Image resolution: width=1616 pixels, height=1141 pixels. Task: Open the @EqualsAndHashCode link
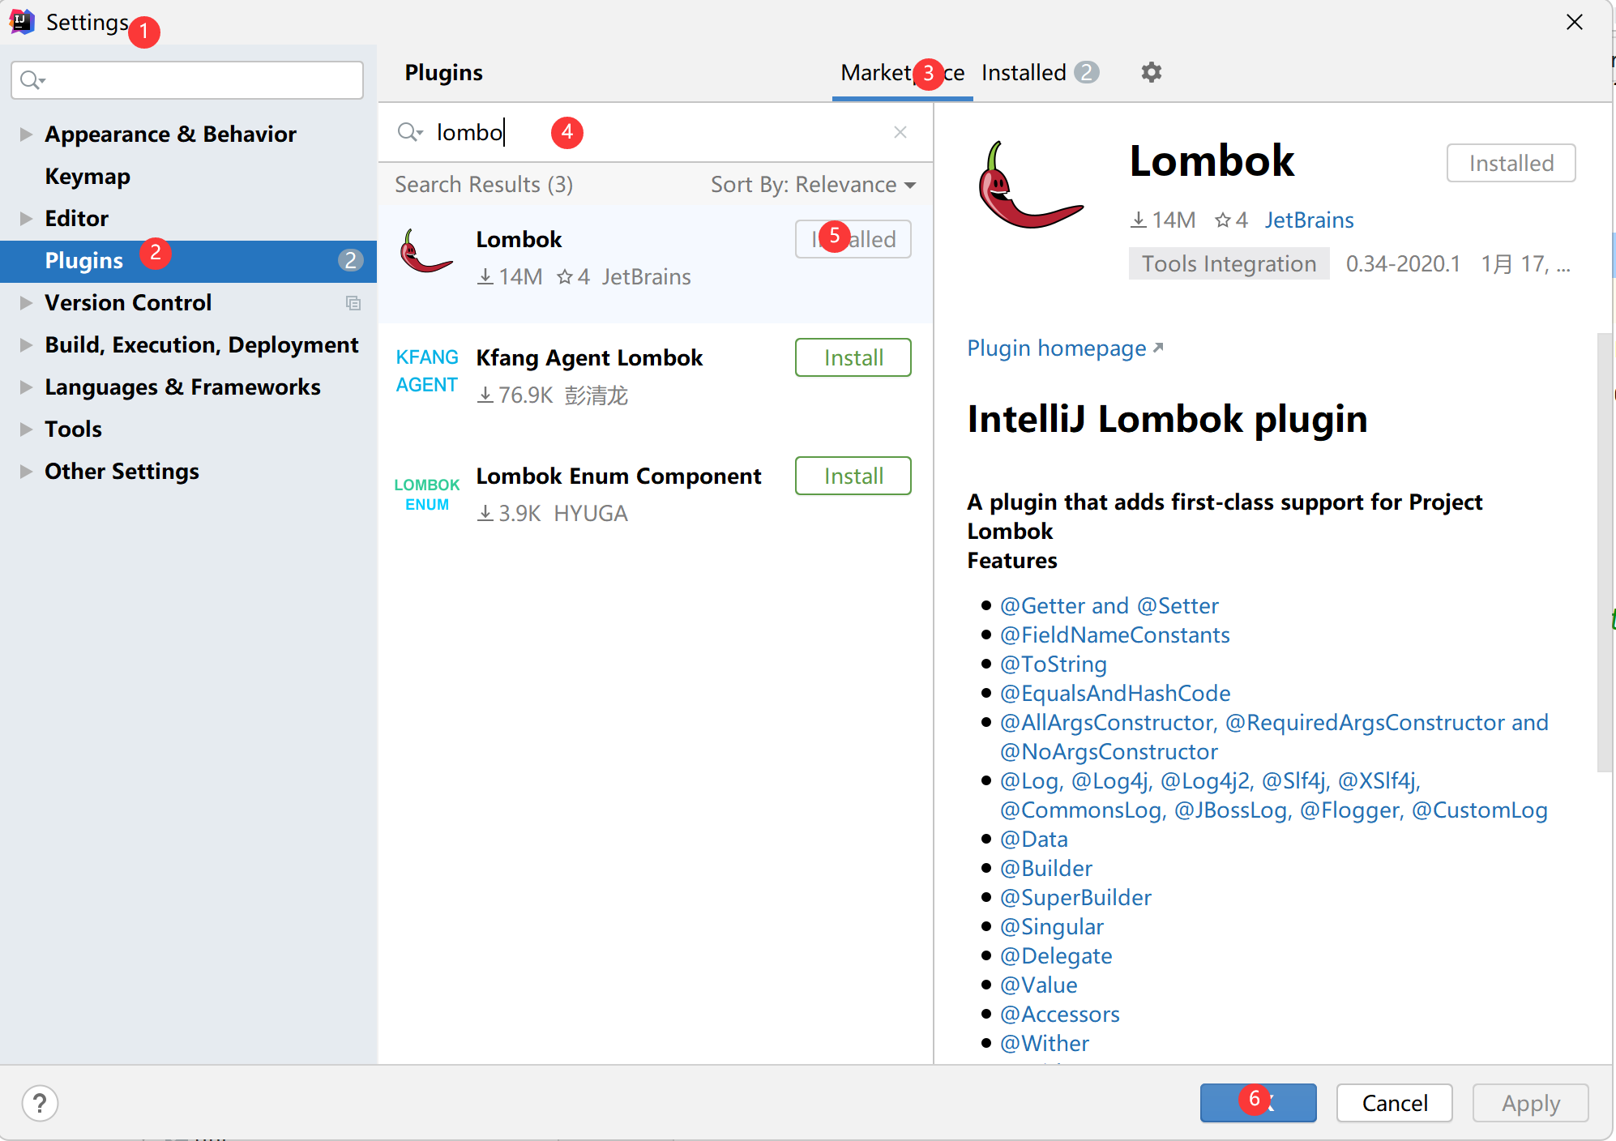pos(1114,694)
